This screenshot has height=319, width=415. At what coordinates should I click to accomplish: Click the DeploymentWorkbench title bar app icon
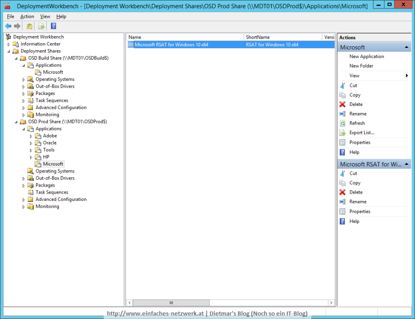7,6
